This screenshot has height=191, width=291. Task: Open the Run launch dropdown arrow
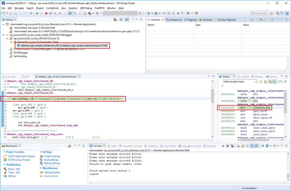(159, 13)
